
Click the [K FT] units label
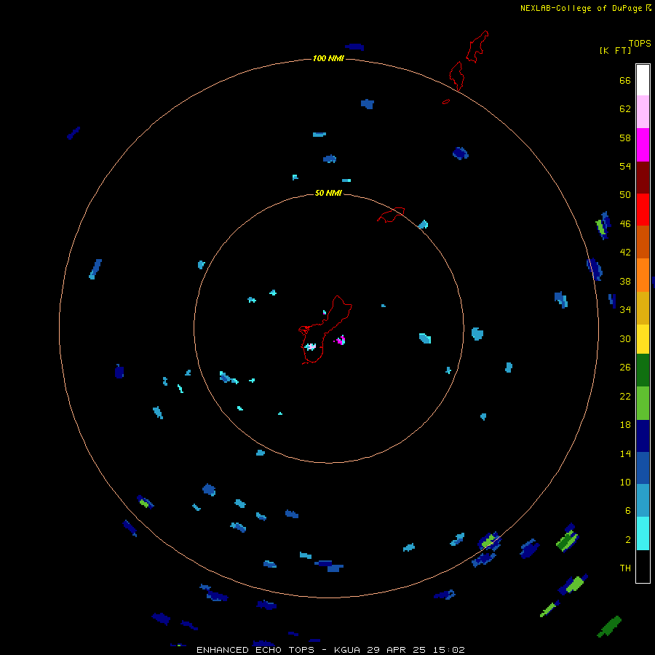(615, 51)
